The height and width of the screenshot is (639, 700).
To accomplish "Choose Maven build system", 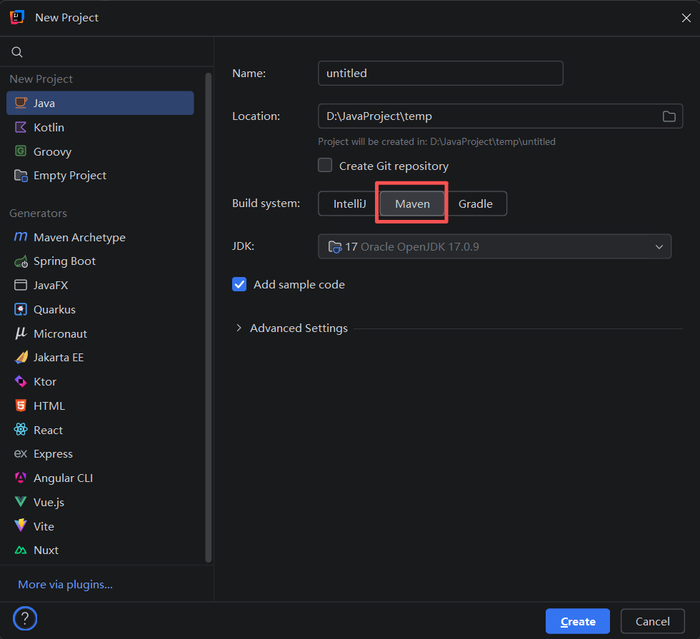I will click(412, 204).
